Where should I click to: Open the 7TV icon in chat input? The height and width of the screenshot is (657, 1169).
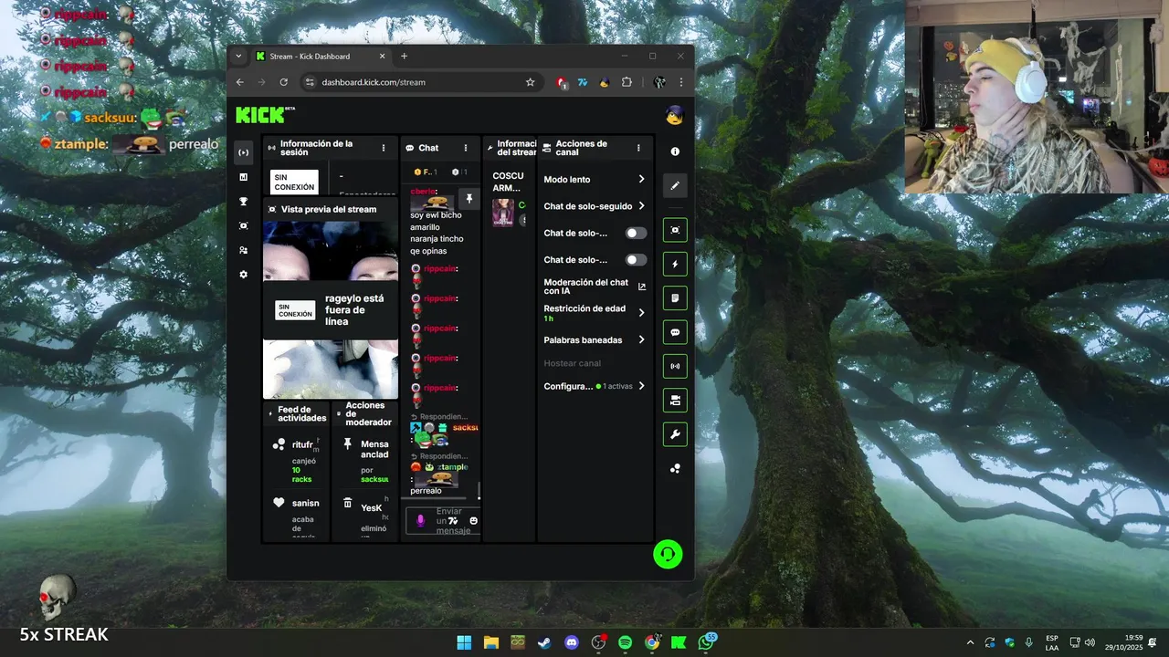pyautogui.click(x=453, y=521)
